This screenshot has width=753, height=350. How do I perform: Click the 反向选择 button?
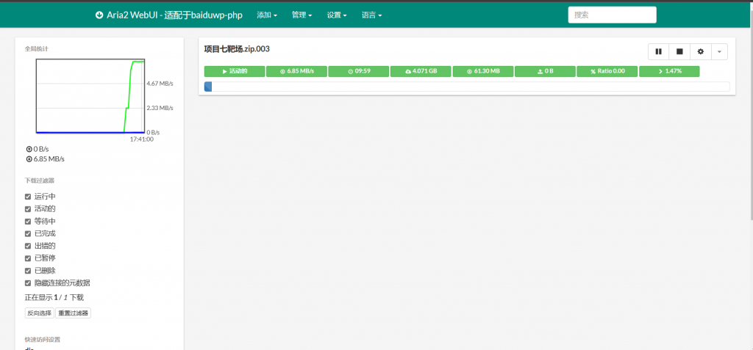40,313
